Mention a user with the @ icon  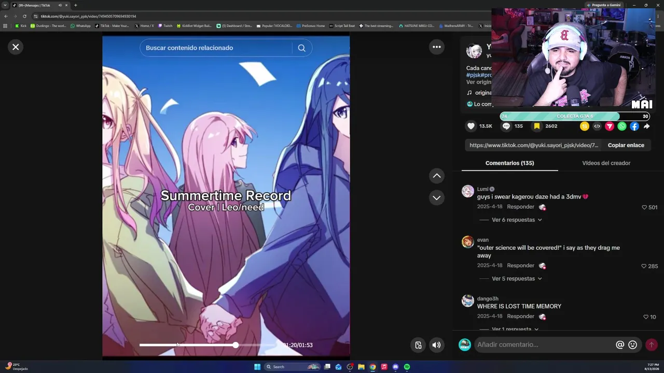click(x=620, y=345)
